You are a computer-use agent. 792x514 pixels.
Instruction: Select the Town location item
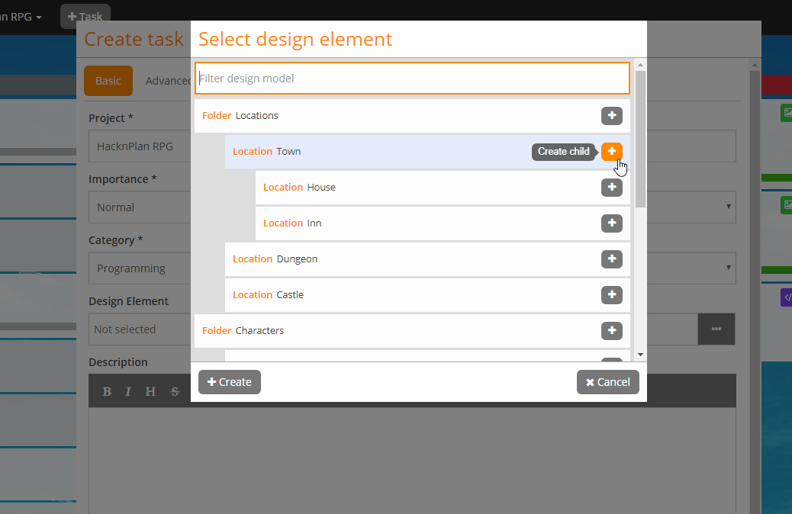tap(288, 152)
